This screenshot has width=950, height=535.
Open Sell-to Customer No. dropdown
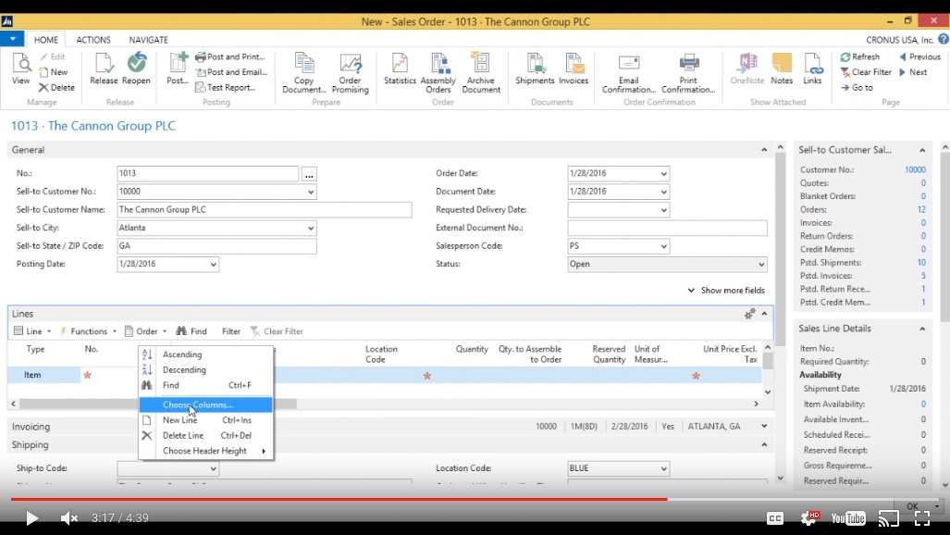pyautogui.click(x=310, y=192)
